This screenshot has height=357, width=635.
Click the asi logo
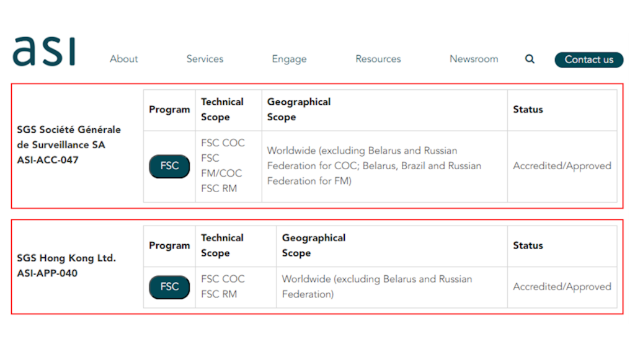click(x=43, y=51)
